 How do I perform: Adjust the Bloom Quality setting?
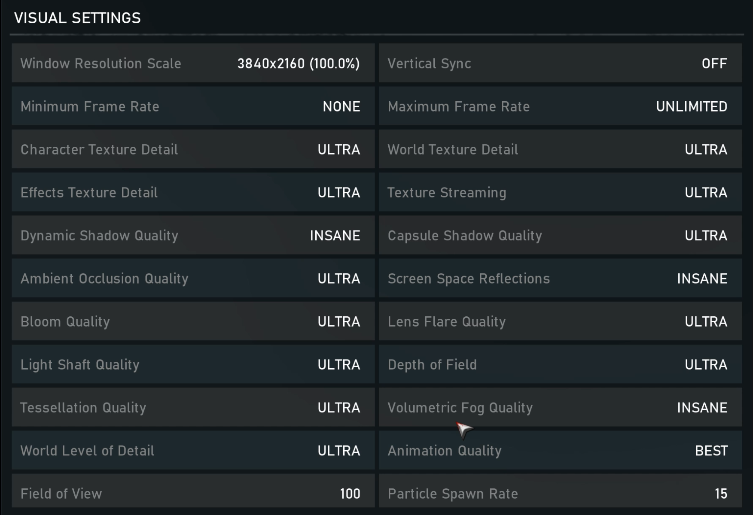193,321
